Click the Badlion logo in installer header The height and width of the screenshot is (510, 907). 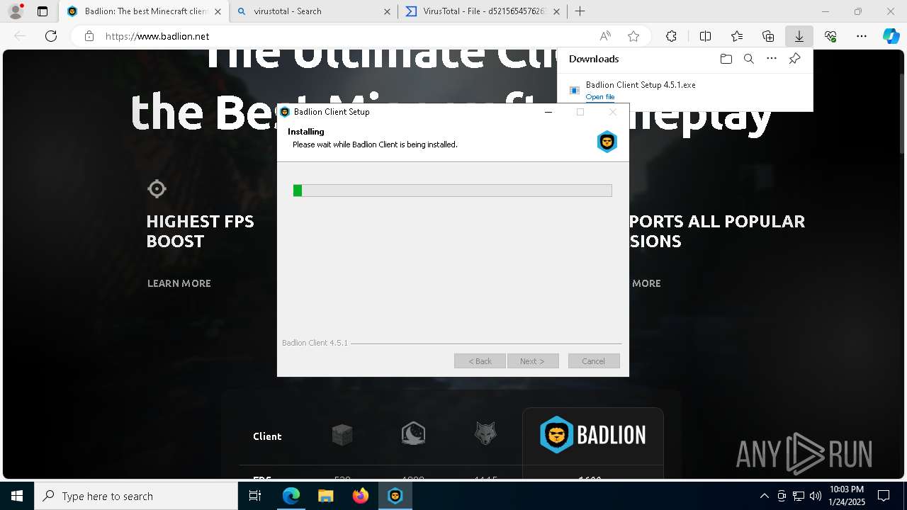tap(607, 142)
